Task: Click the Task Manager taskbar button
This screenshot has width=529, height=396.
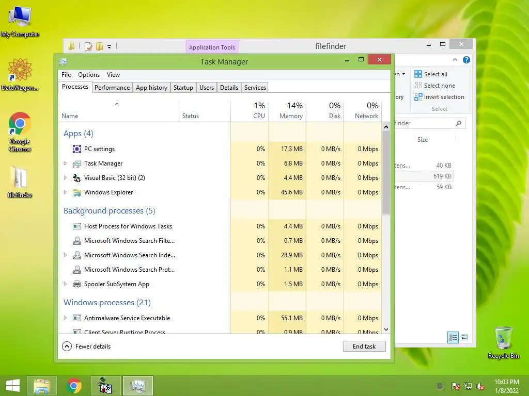Action: click(137, 386)
